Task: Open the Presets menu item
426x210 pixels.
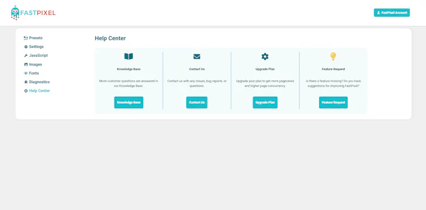Action: coord(33,38)
